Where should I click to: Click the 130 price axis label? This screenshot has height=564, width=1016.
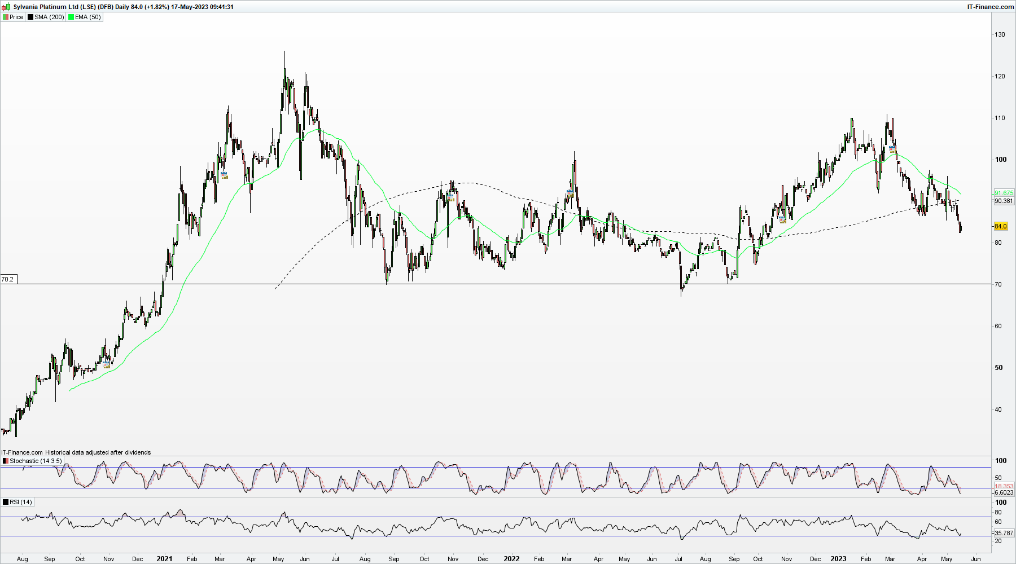(x=1000, y=34)
